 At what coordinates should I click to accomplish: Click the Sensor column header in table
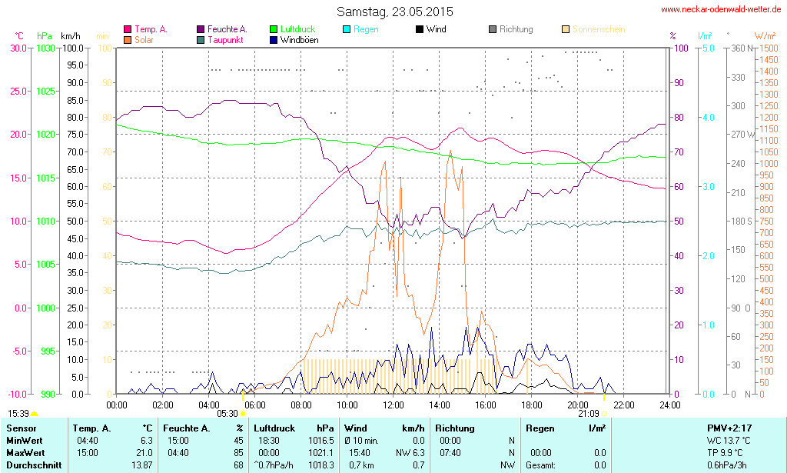(20, 428)
